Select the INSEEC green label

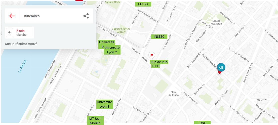[159, 37]
